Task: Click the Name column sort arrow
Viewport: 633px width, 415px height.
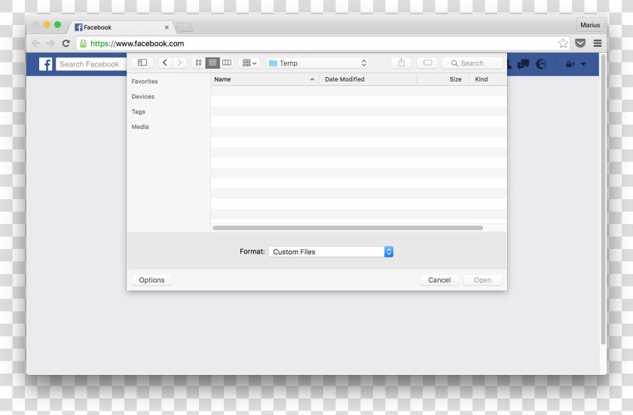Action: tap(312, 80)
